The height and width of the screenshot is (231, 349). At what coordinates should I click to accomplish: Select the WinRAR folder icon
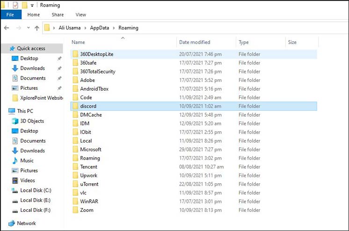75,202
